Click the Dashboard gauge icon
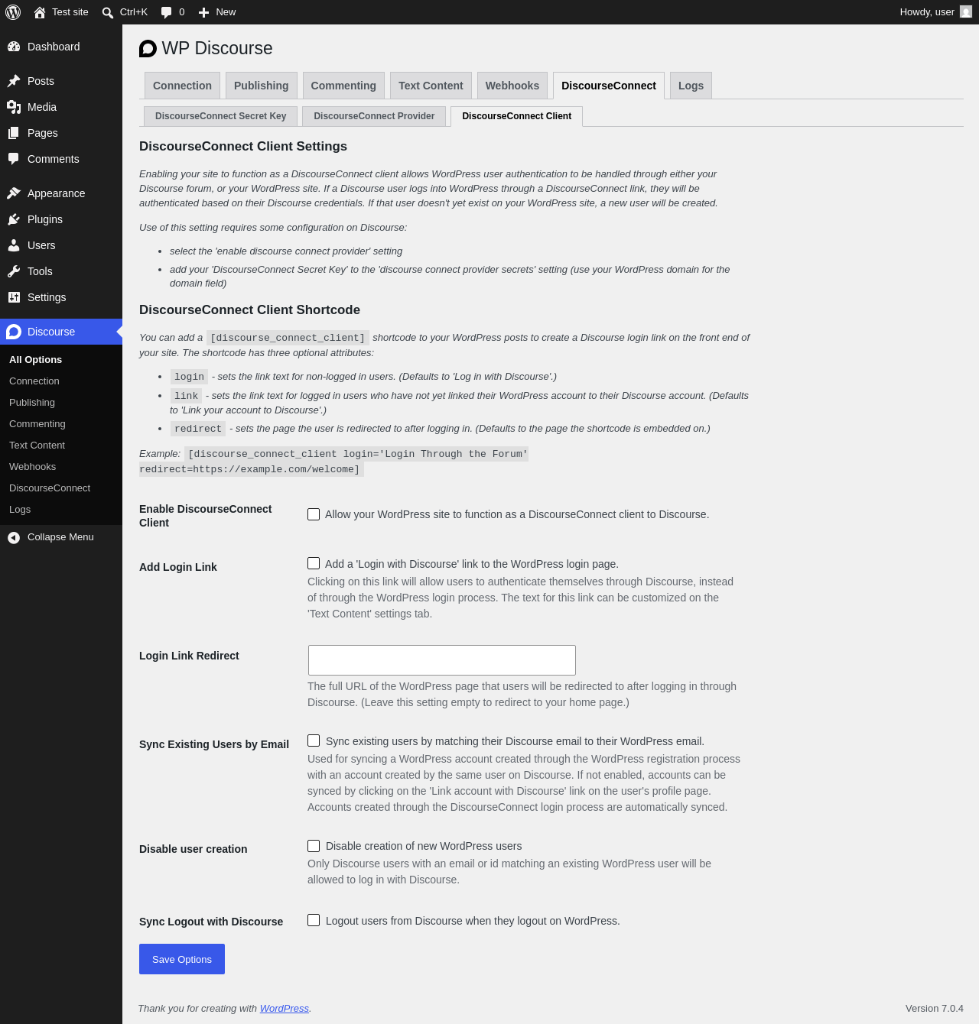 (x=14, y=47)
